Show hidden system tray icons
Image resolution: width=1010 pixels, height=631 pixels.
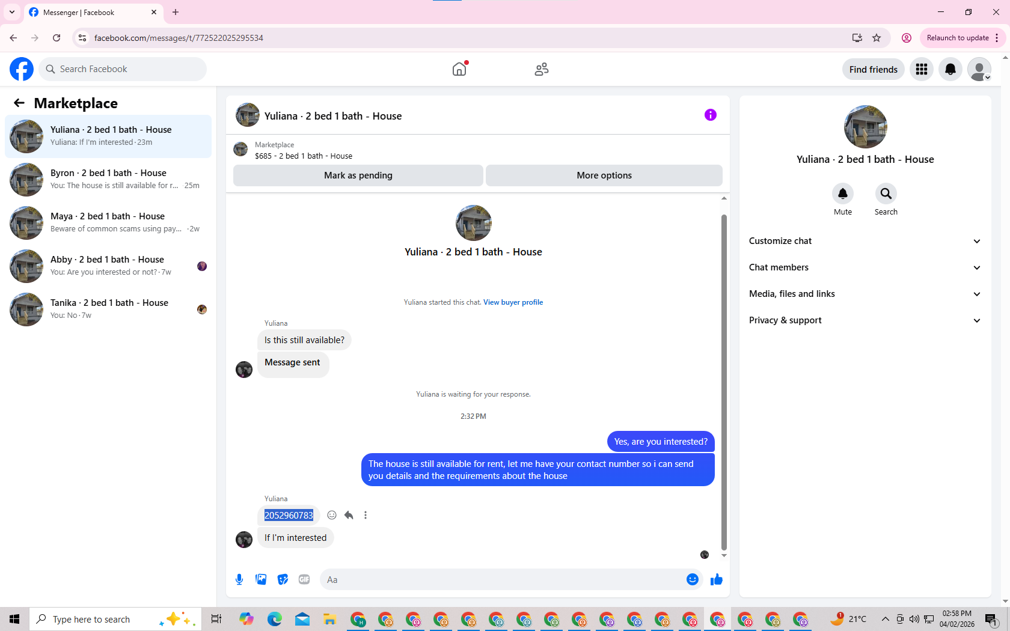[x=885, y=619]
